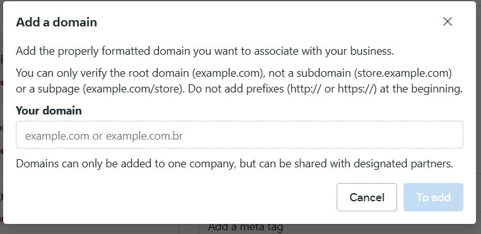The width and height of the screenshot is (481, 234).
Task: Select the example.com placeholder text
Action: tap(57, 136)
